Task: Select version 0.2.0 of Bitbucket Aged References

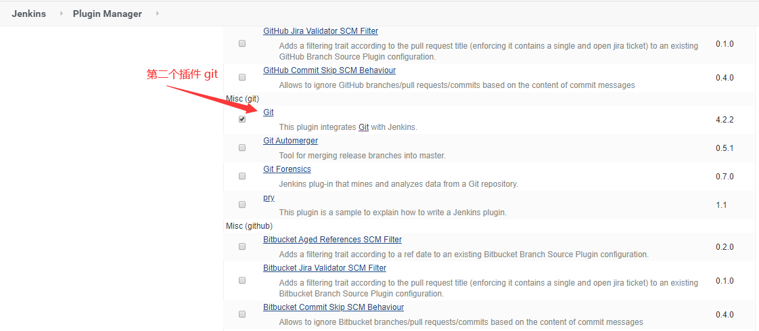Action: pyautogui.click(x=724, y=246)
